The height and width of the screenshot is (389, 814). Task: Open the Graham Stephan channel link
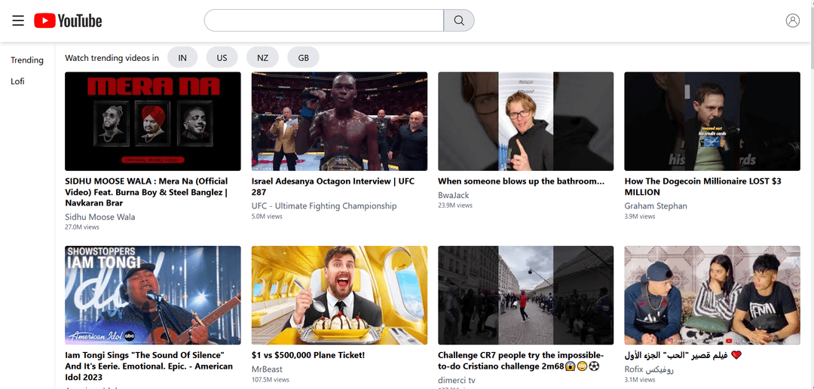[x=656, y=206]
